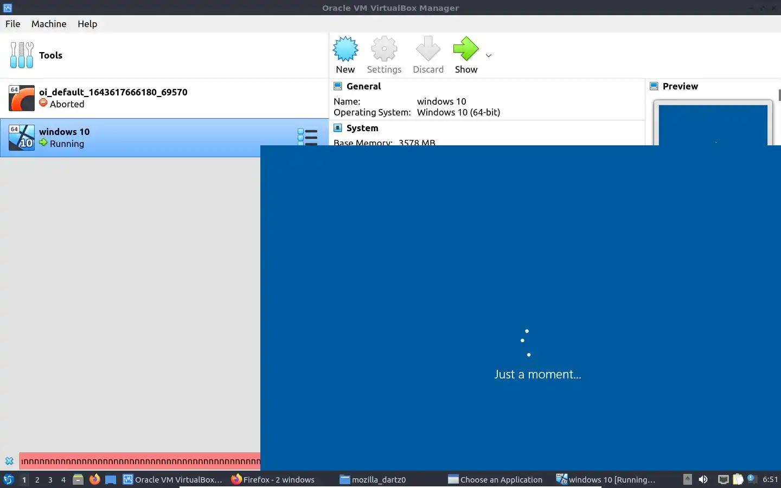
Task: Click the VM preview thumbnail
Action: pyautogui.click(x=713, y=125)
